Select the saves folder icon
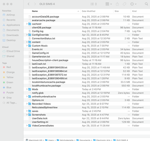The height and width of the screenshot is (141, 150). coord(30,111)
